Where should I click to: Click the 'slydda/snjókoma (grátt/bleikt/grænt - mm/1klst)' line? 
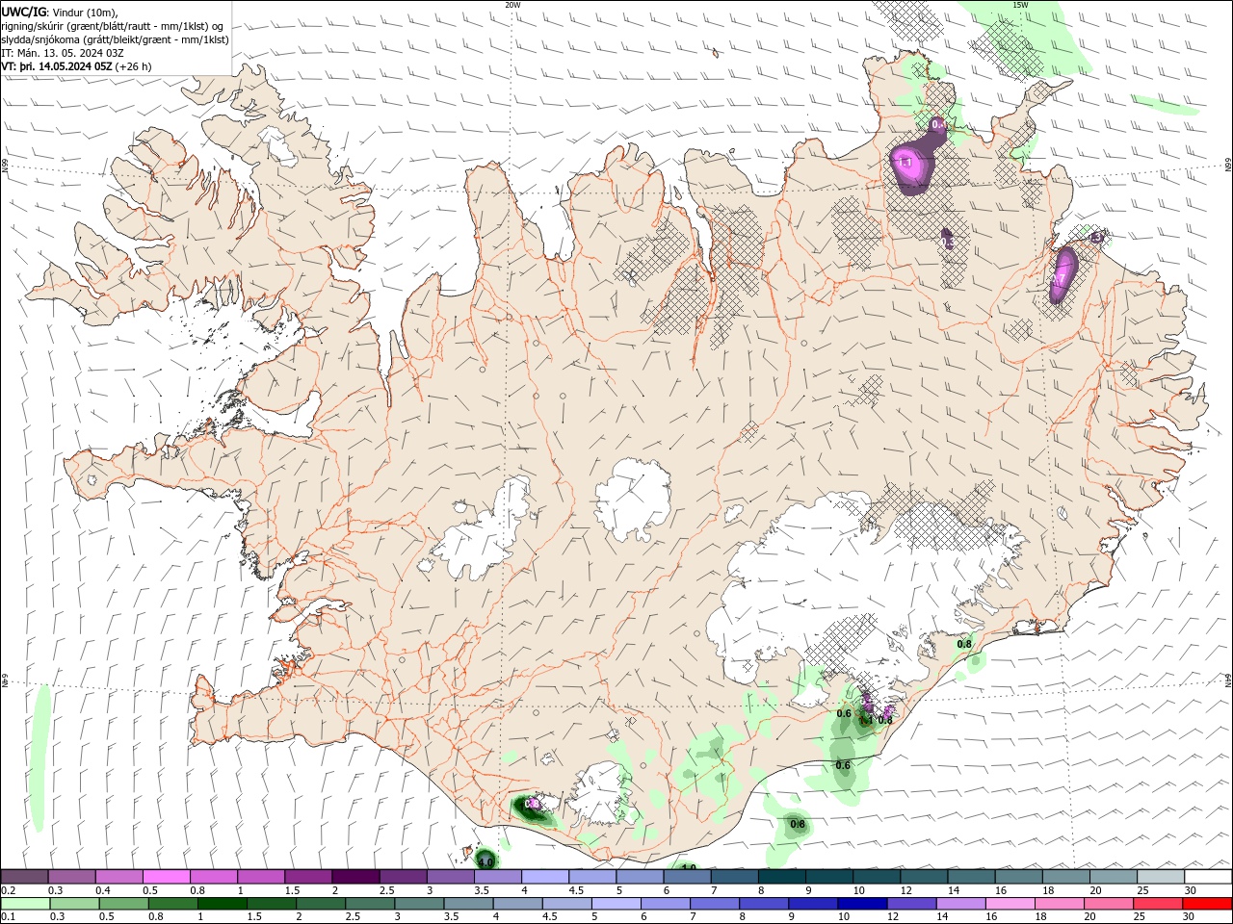115,39
